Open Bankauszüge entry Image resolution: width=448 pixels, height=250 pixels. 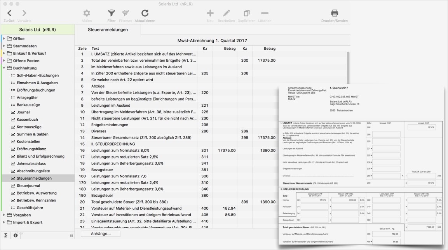[28, 105]
